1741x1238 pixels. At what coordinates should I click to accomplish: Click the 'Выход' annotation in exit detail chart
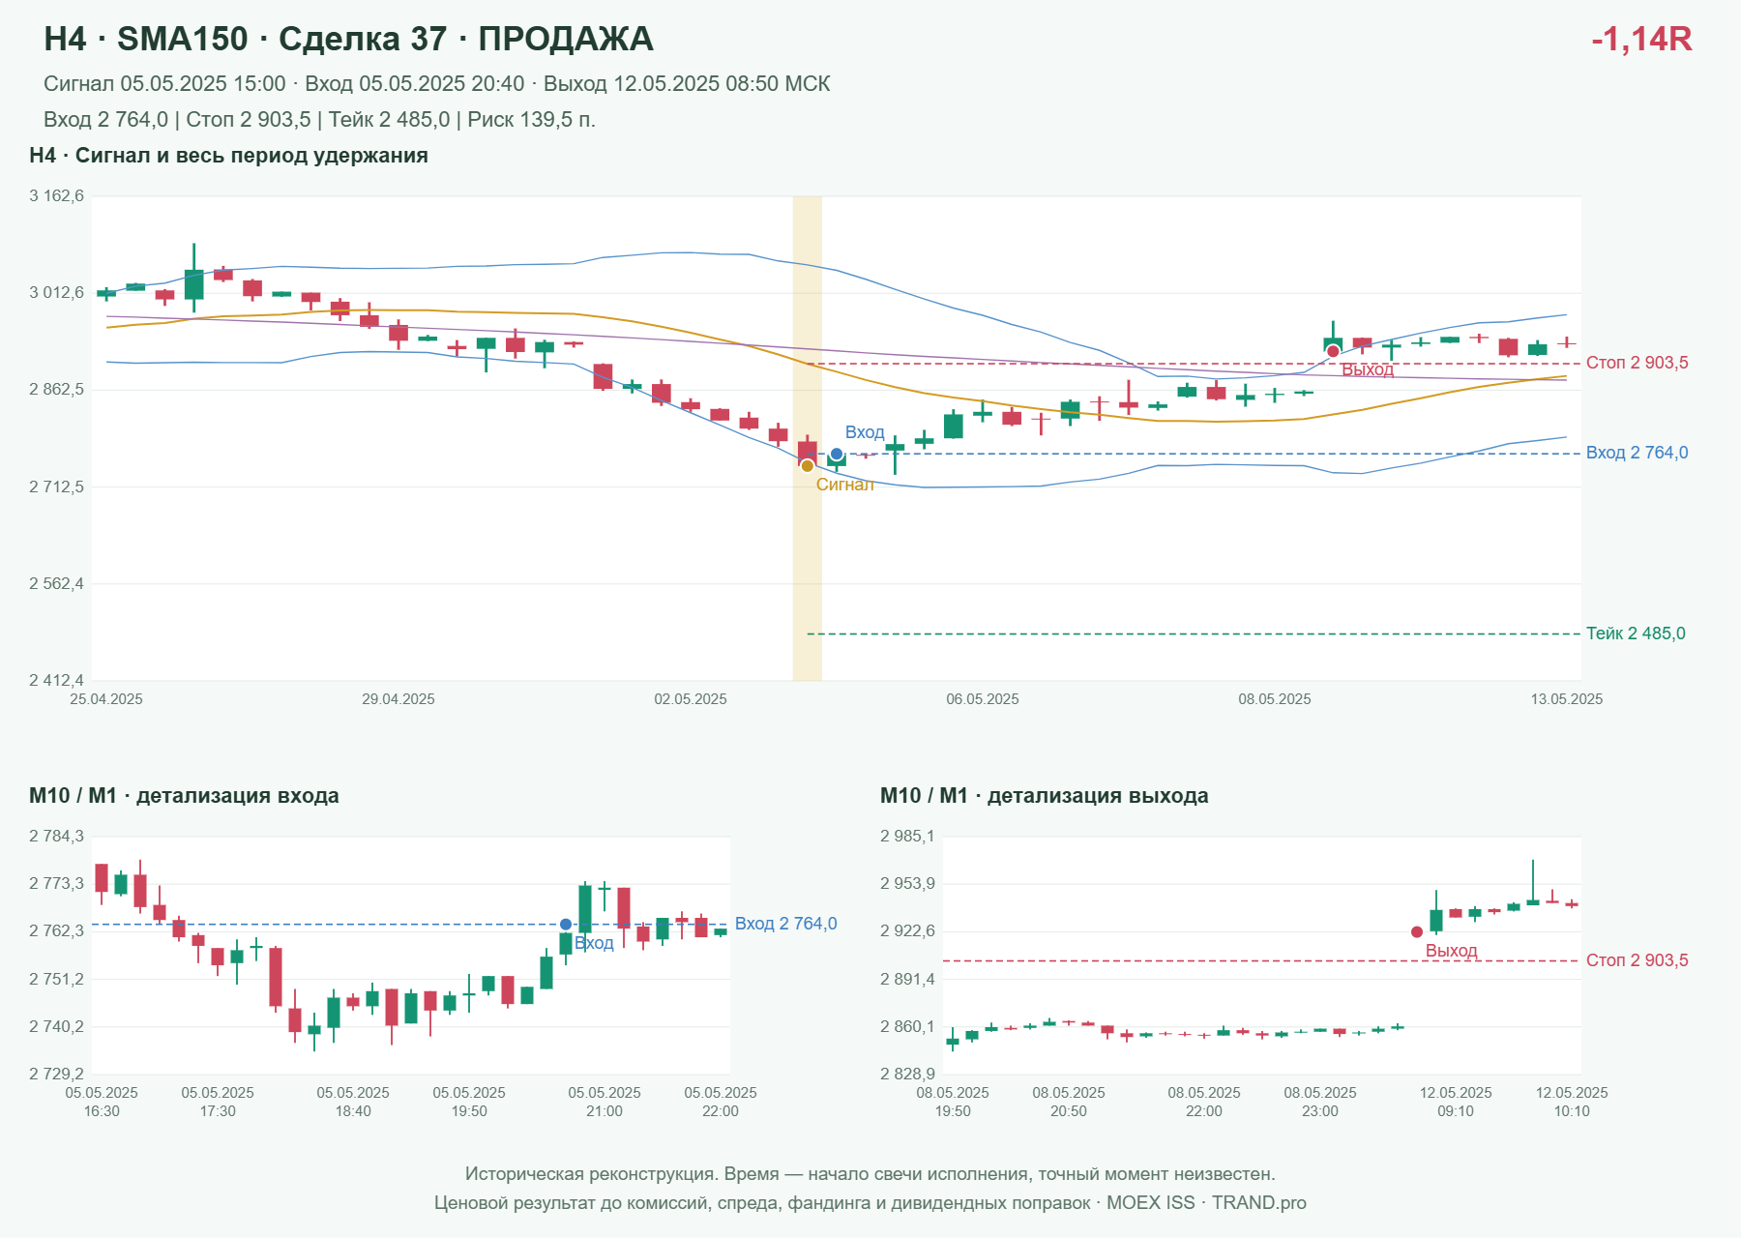pyautogui.click(x=1452, y=951)
